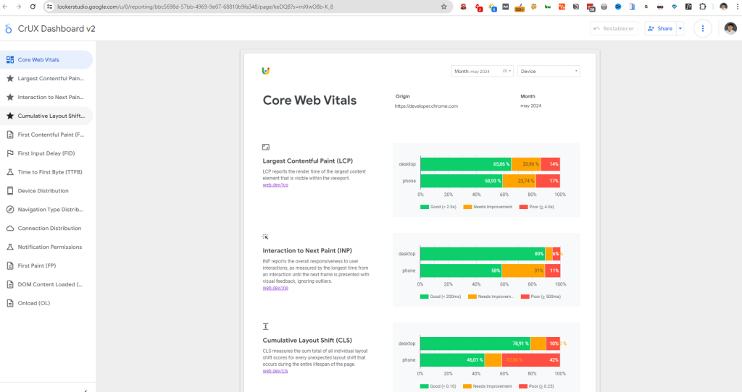Bookmark this page with the star icon
The width and height of the screenshot is (742, 392).
click(443, 7)
